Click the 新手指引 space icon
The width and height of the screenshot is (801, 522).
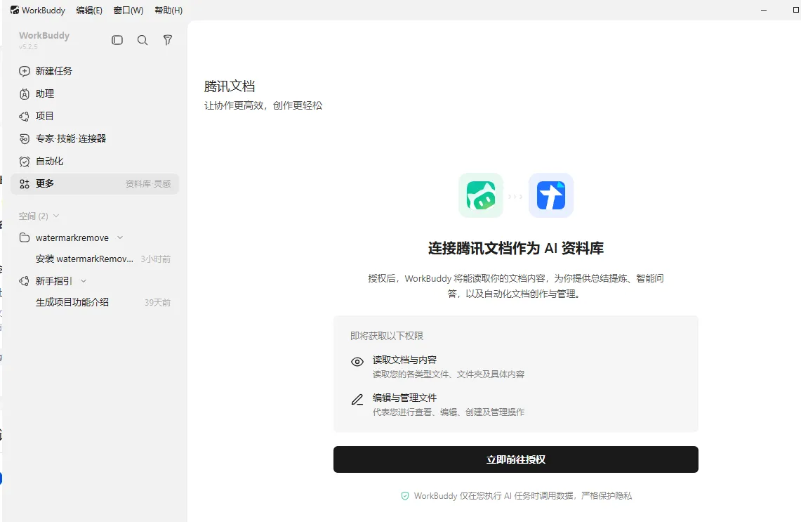pyautogui.click(x=25, y=281)
